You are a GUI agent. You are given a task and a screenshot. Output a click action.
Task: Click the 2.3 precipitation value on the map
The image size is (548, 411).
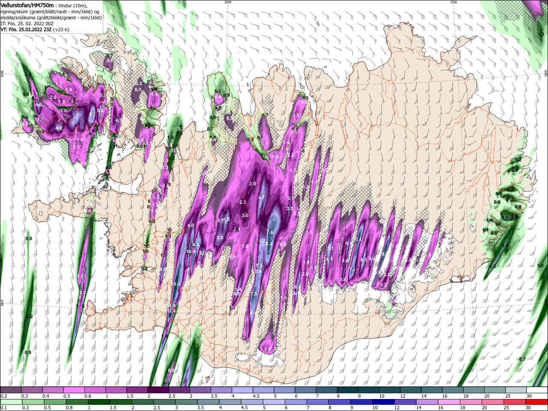tap(243, 202)
